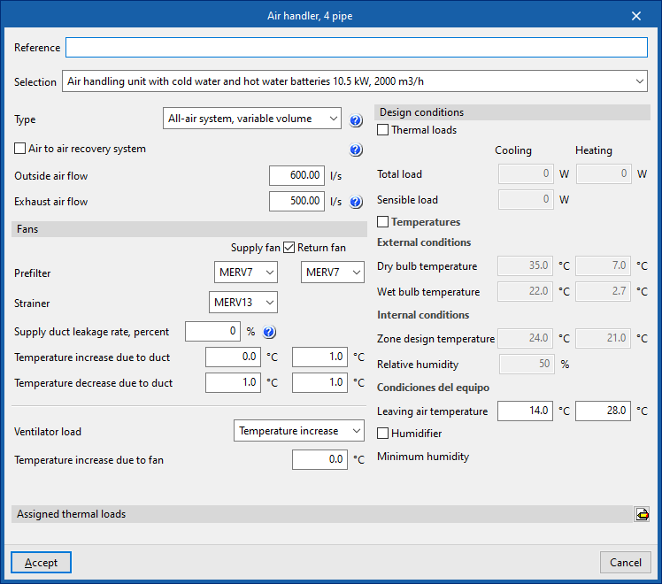Click the Reference text field
This screenshot has width=662, height=584.
coord(356,48)
